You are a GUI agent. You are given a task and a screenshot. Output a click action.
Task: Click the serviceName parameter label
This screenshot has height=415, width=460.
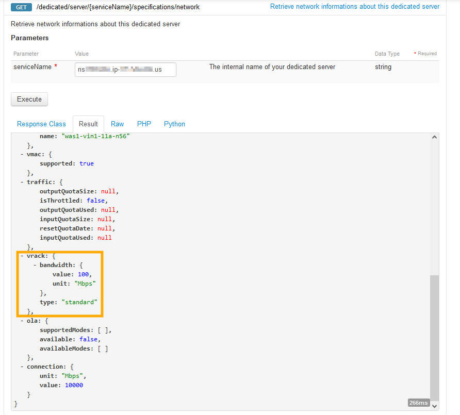pos(32,67)
